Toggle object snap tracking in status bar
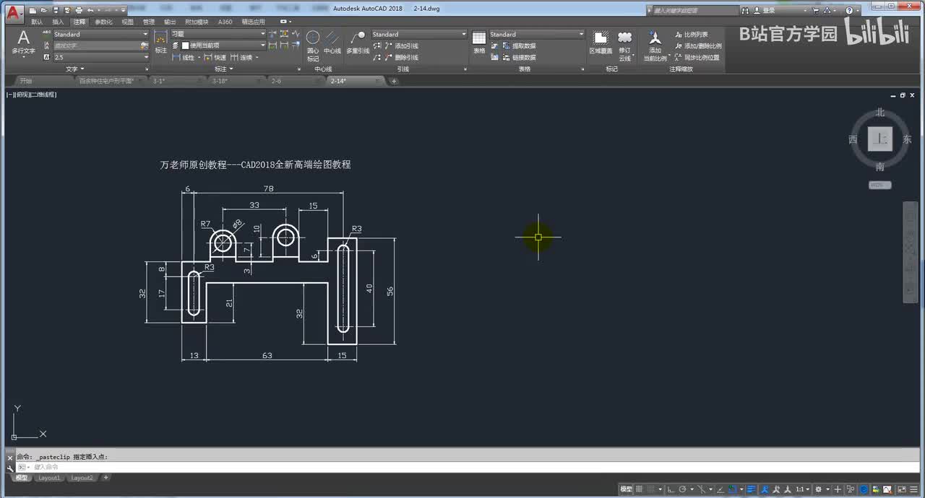This screenshot has height=498, width=925. click(x=720, y=489)
